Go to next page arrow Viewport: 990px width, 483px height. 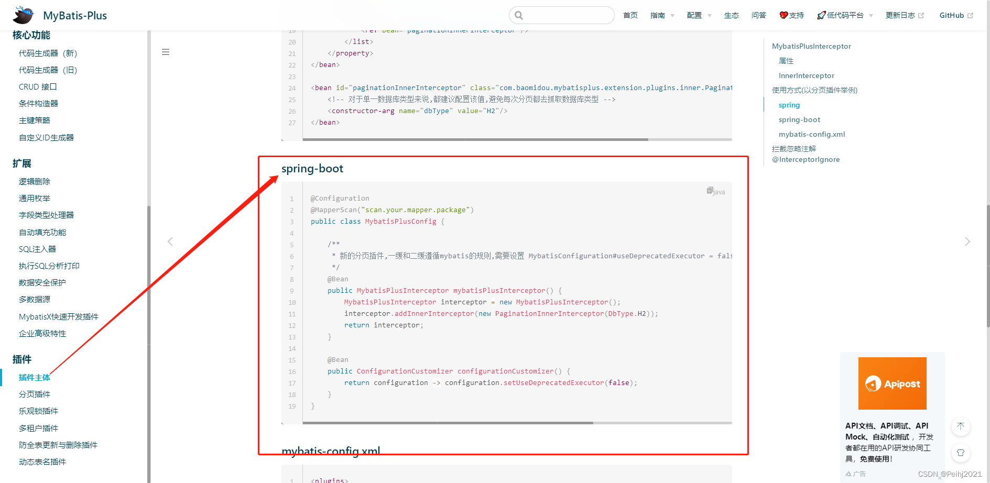coord(967,241)
